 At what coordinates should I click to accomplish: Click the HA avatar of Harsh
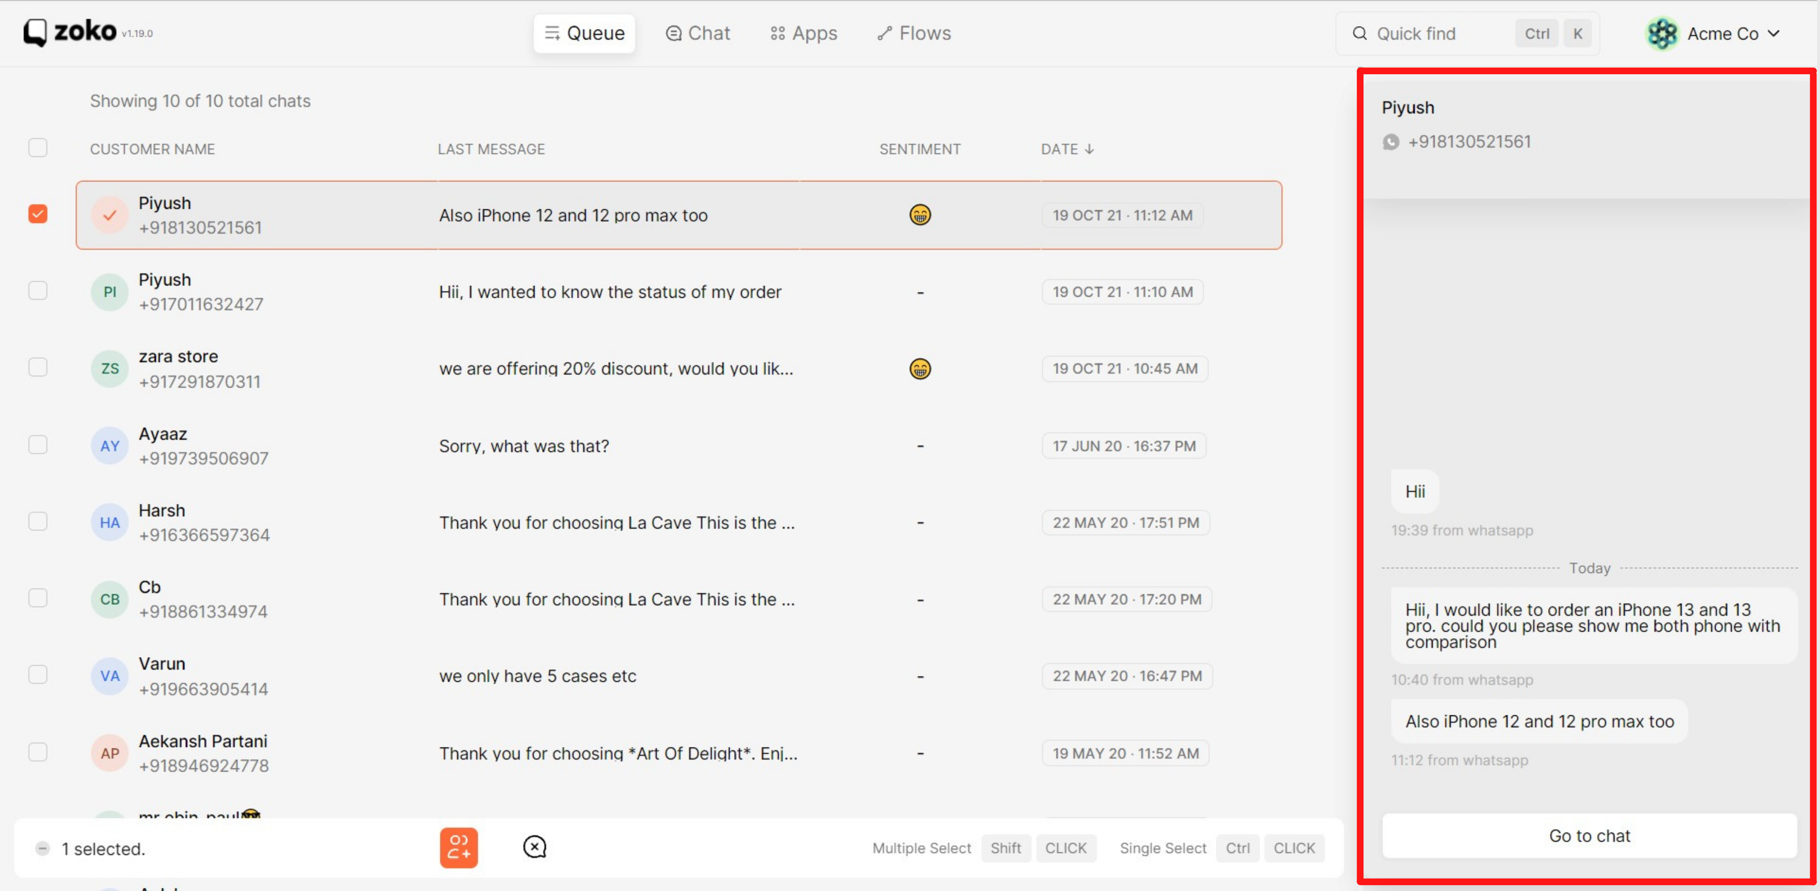pyautogui.click(x=110, y=522)
